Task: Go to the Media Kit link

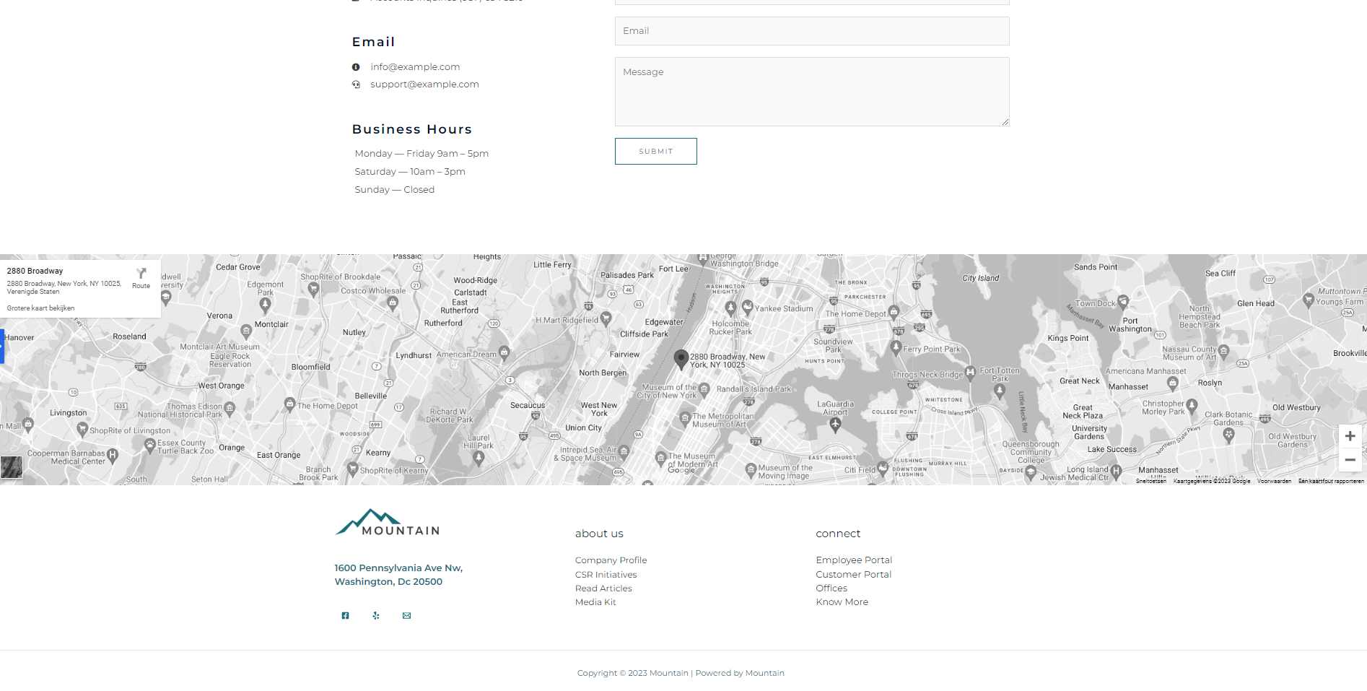Action: click(595, 602)
